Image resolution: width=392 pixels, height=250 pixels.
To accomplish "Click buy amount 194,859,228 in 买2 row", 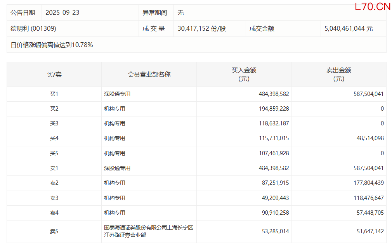I will coord(274,109).
